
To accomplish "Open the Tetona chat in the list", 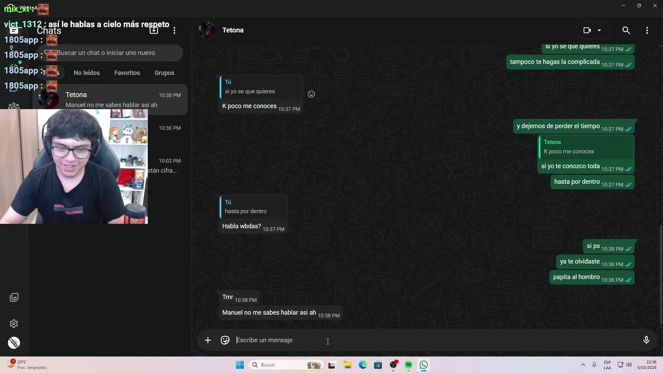I will pyautogui.click(x=110, y=99).
